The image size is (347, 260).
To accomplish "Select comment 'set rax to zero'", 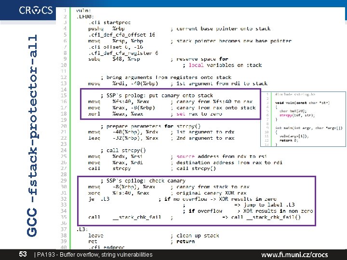I will [199, 114].
